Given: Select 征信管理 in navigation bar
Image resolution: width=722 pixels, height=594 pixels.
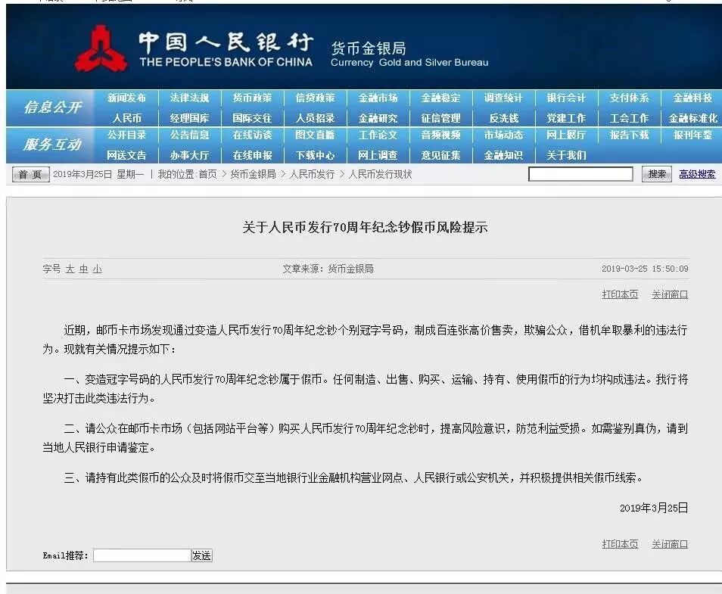Looking at the screenshot, I should pyautogui.click(x=440, y=118).
